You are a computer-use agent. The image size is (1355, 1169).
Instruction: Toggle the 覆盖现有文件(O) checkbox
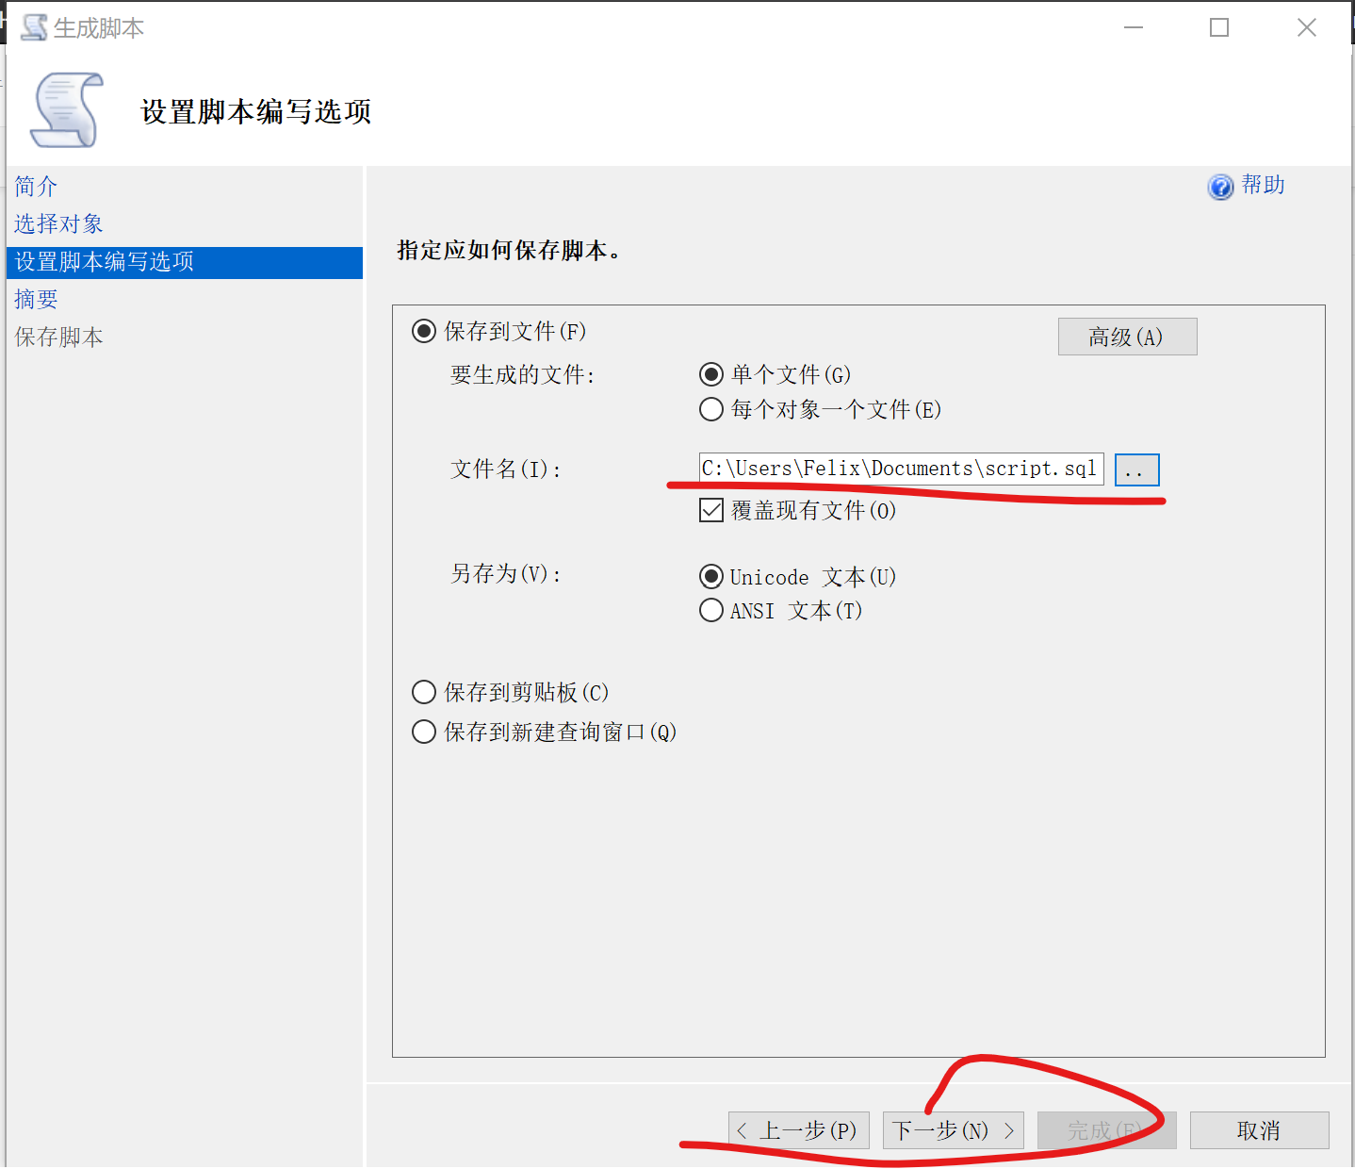[711, 510]
